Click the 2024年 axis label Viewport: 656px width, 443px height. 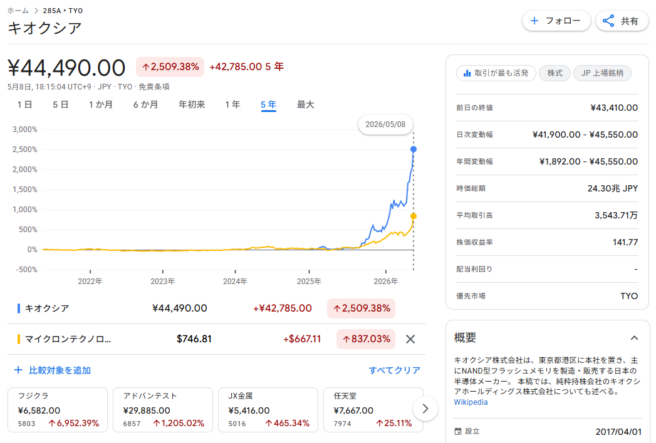[235, 282]
